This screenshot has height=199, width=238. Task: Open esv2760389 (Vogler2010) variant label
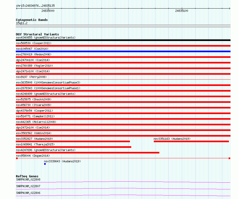click(34, 66)
